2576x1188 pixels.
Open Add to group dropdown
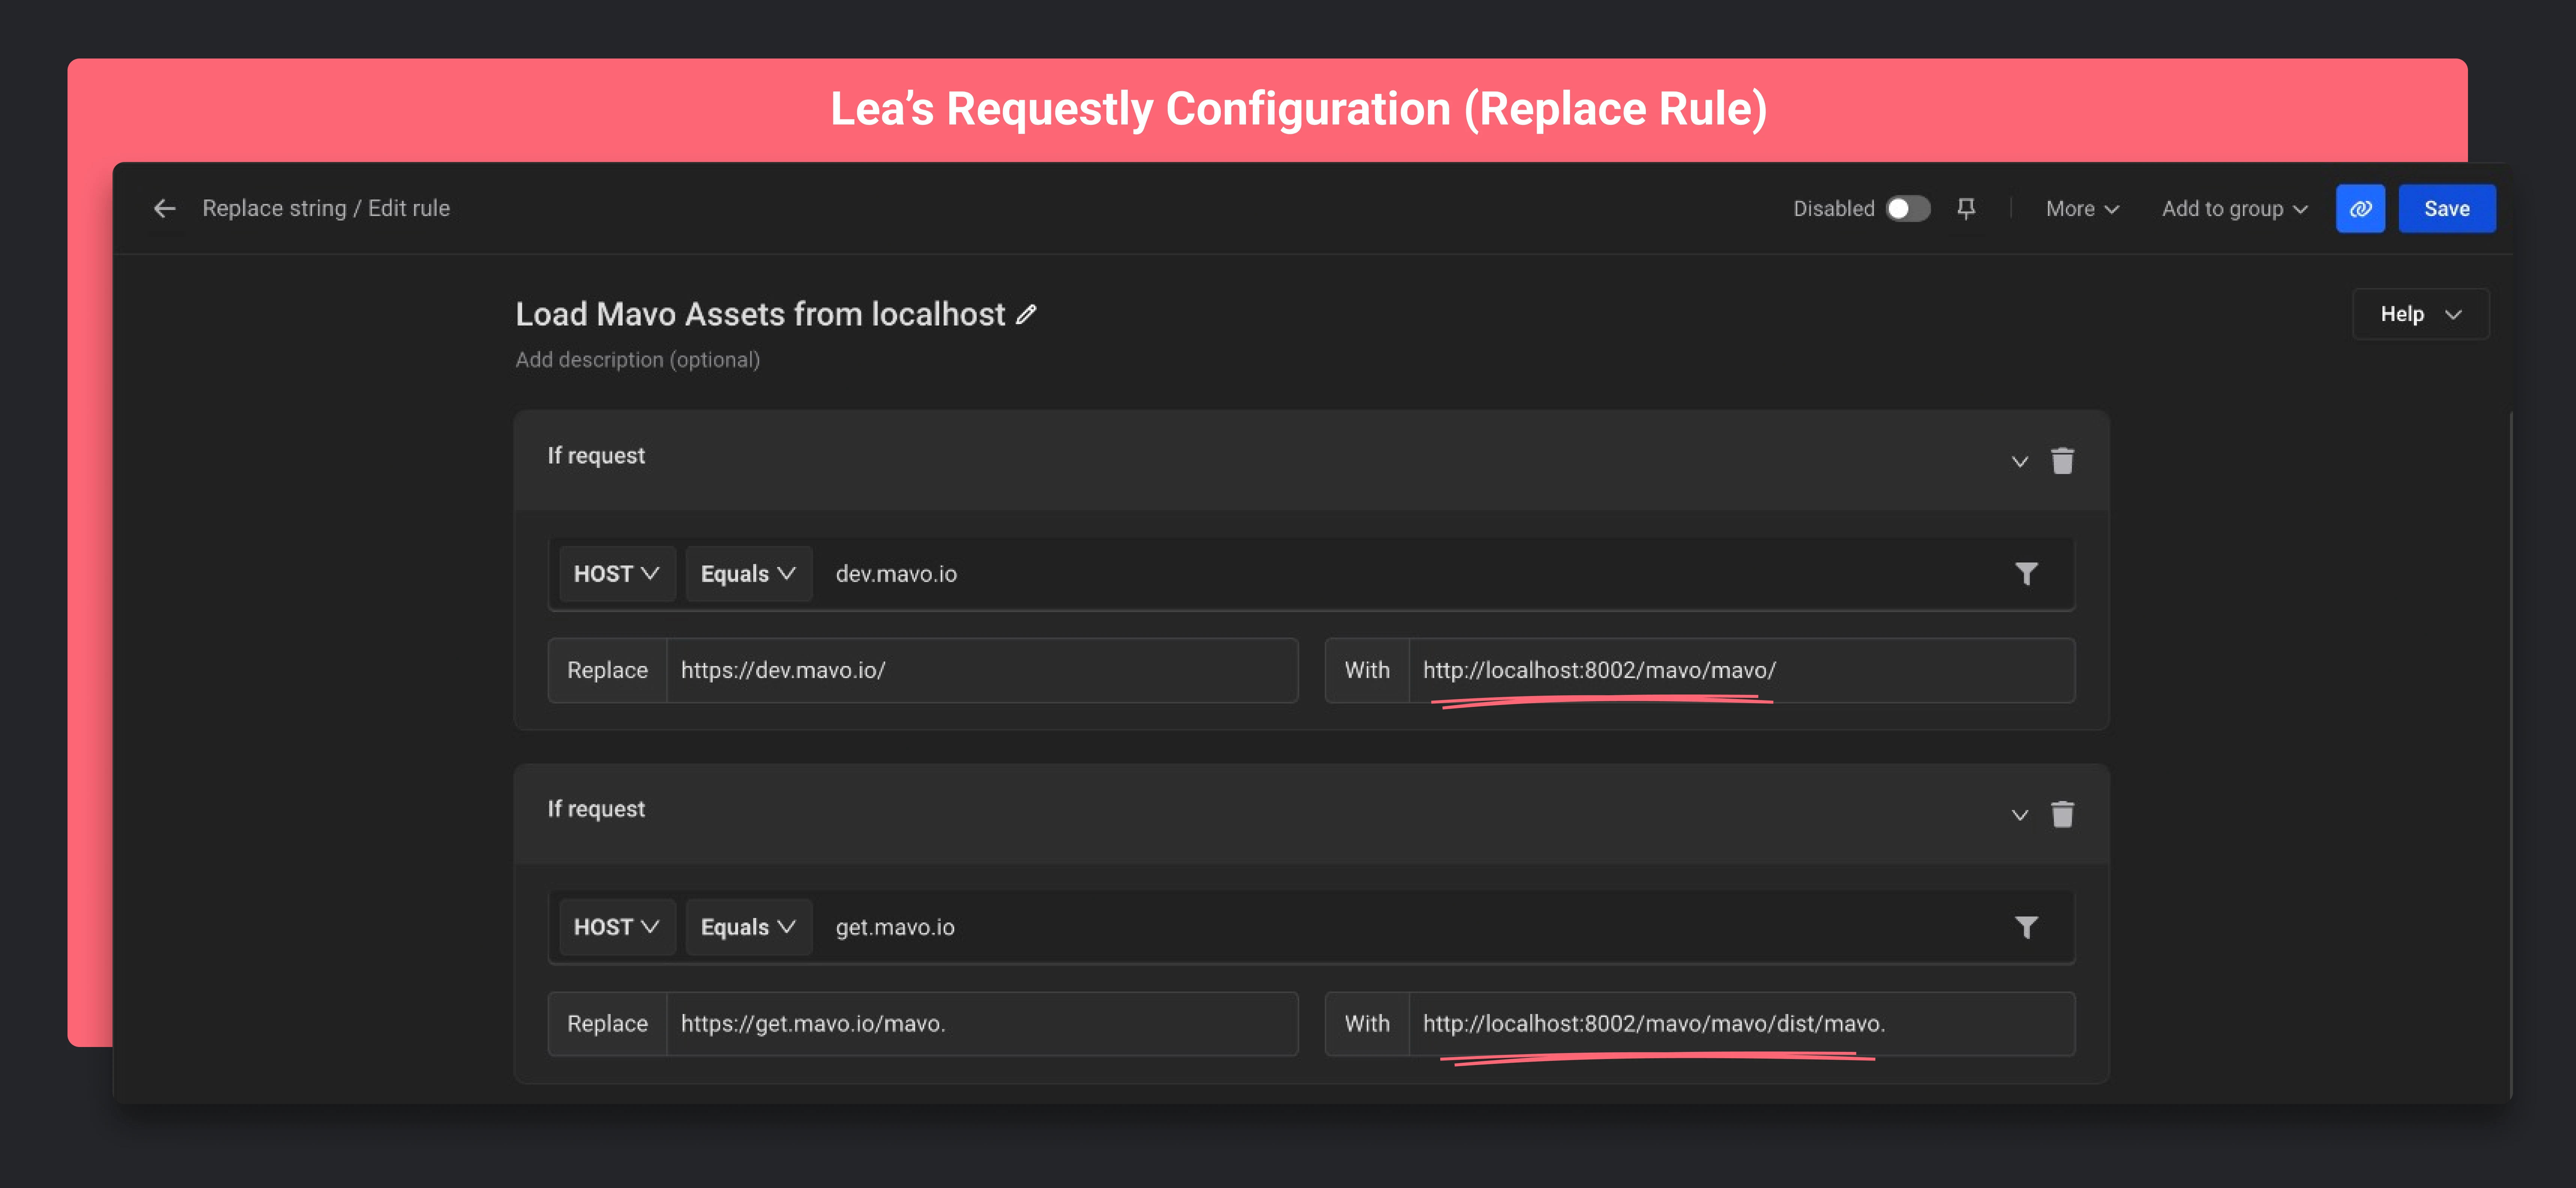2234,208
